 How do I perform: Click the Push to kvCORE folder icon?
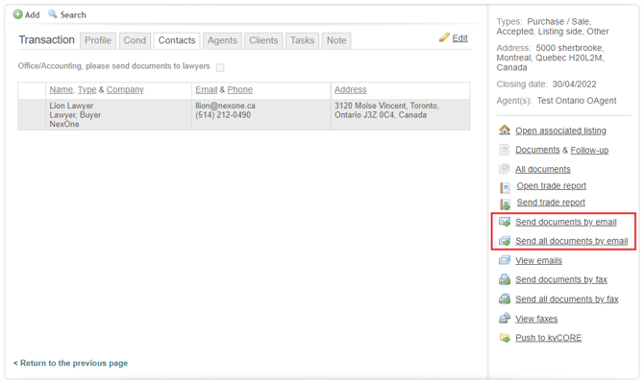[x=505, y=338]
